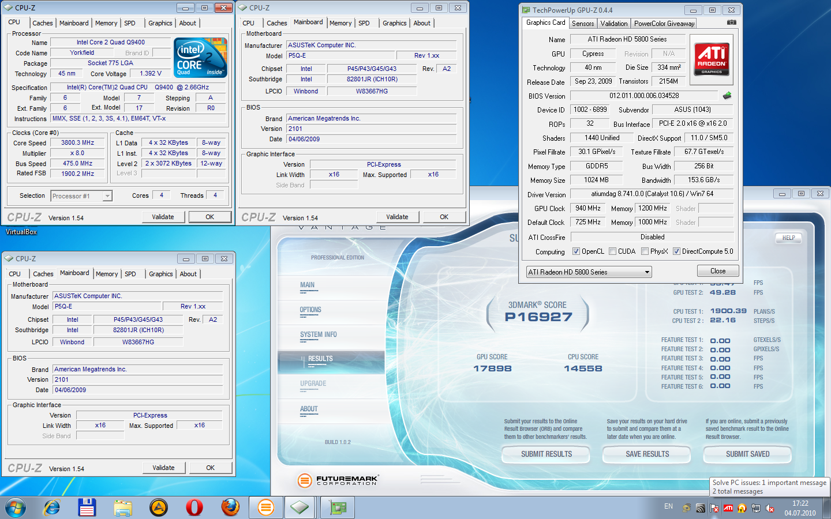Click the GPU-Z BIOS Version field 012.011.000.006.034528

(644, 96)
